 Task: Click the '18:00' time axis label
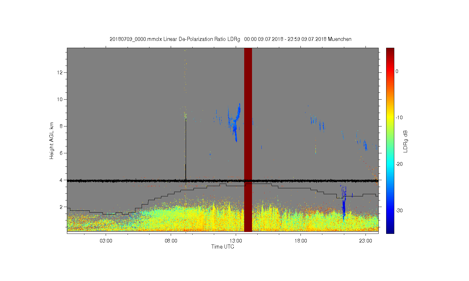tap(300, 241)
